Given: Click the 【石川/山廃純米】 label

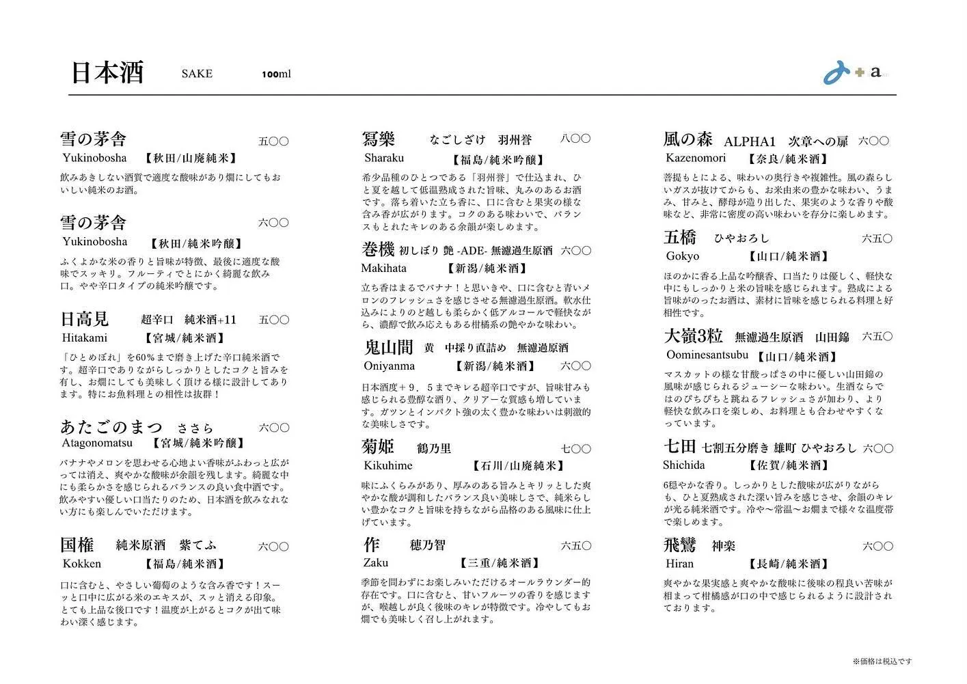Looking at the screenshot, I should click(519, 466).
